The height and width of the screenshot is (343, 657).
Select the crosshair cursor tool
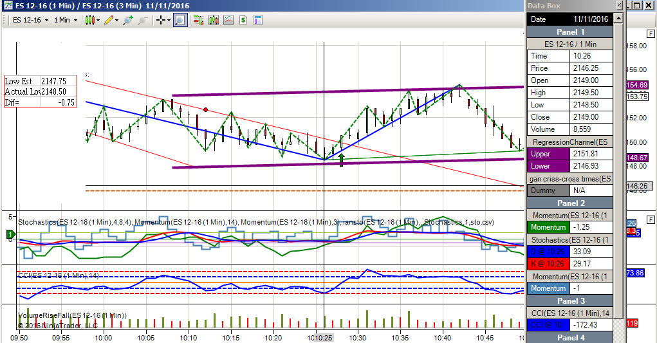[161, 20]
